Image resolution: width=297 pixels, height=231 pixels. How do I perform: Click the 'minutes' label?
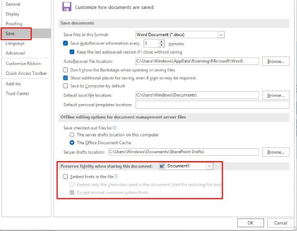pyautogui.click(x=176, y=44)
